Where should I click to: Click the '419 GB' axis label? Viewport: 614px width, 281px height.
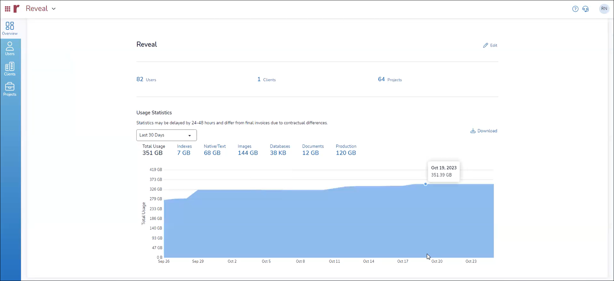point(156,170)
